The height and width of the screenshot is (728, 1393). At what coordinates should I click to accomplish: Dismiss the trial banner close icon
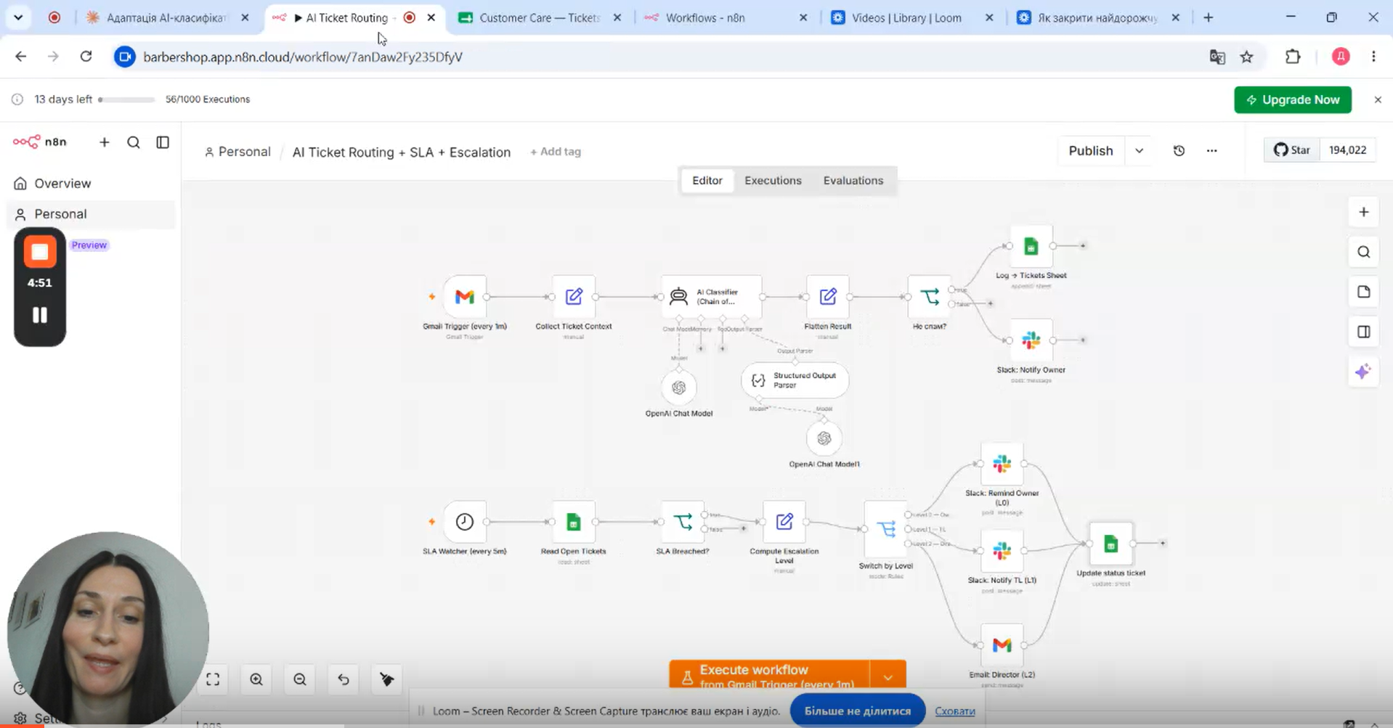tap(1377, 99)
